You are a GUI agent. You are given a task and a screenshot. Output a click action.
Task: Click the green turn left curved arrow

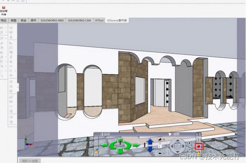pyautogui.click(x=112, y=145)
